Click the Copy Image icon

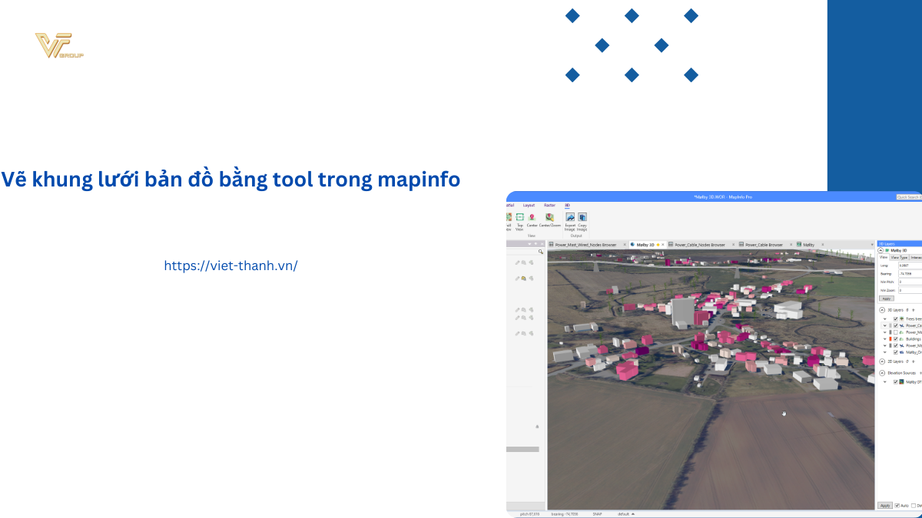pyautogui.click(x=582, y=218)
